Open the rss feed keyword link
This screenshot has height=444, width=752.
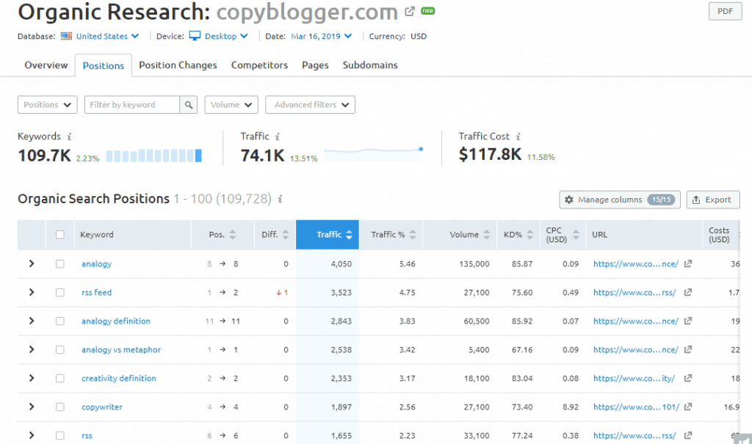pos(96,293)
